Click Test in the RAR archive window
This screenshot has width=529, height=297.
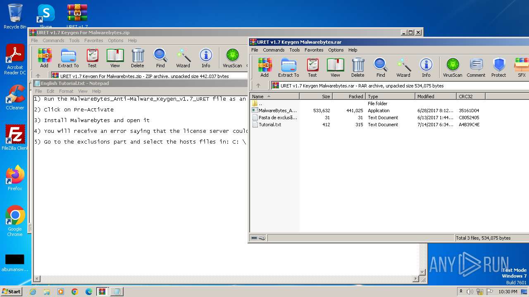[312, 68]
